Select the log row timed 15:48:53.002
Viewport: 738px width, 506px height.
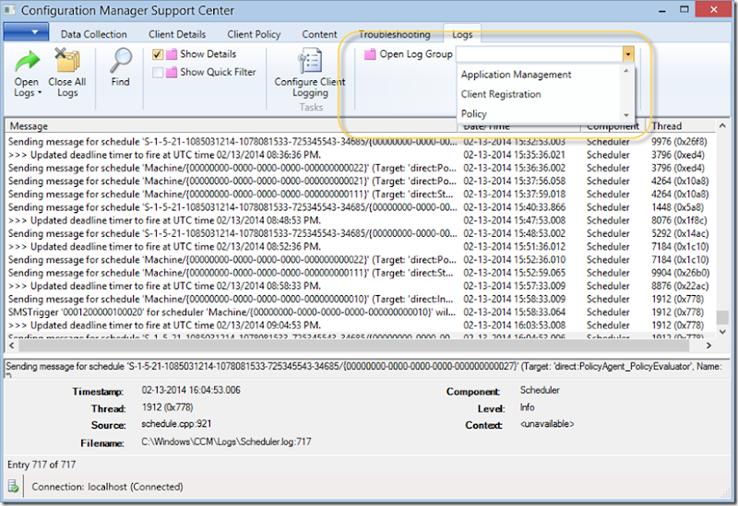tap(360, 234)
